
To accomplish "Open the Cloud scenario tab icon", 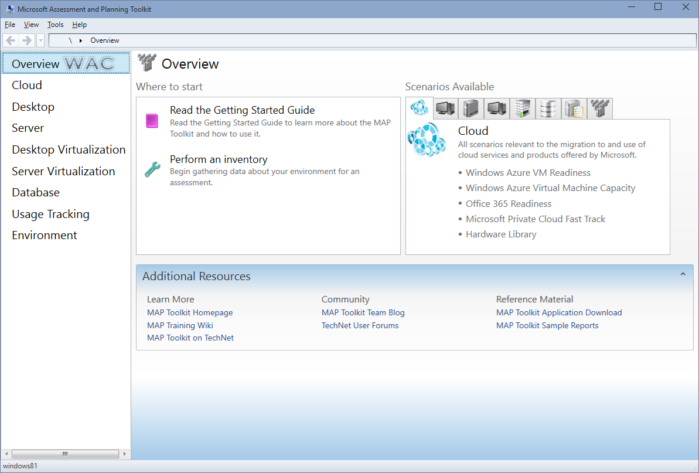I will pos(419,108).
